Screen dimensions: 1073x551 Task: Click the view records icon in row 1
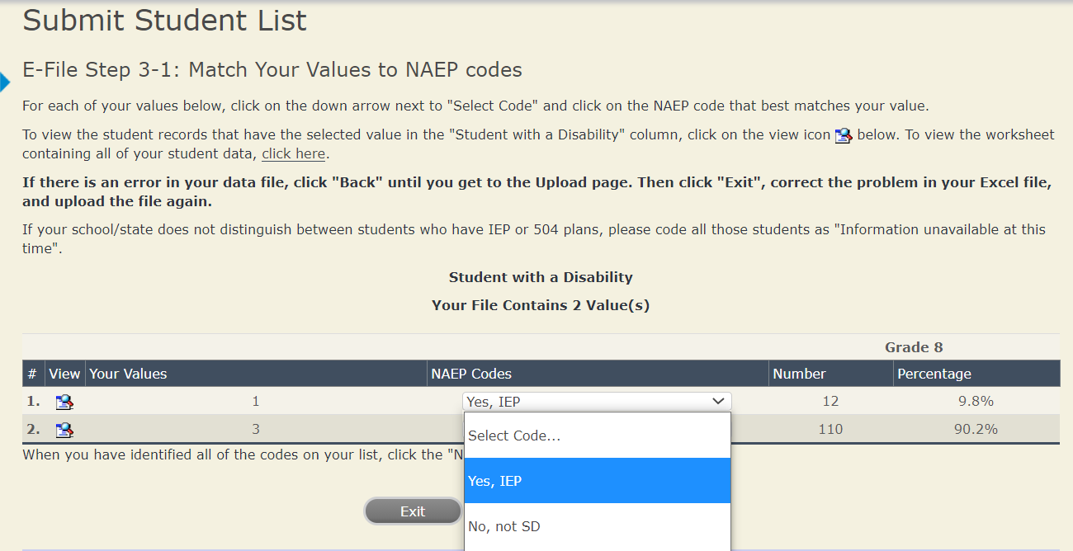(64, 403)
